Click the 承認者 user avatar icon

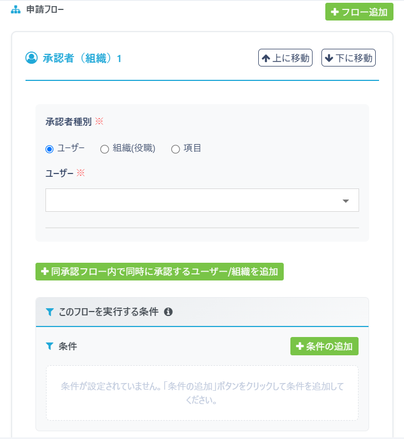[x=32, y=58]
